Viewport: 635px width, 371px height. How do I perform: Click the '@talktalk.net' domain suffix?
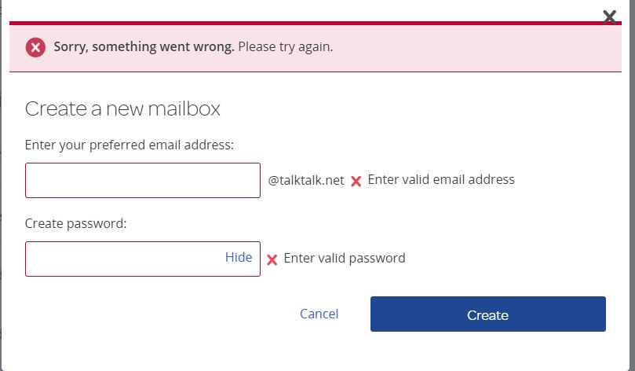(x=306, y=180)
